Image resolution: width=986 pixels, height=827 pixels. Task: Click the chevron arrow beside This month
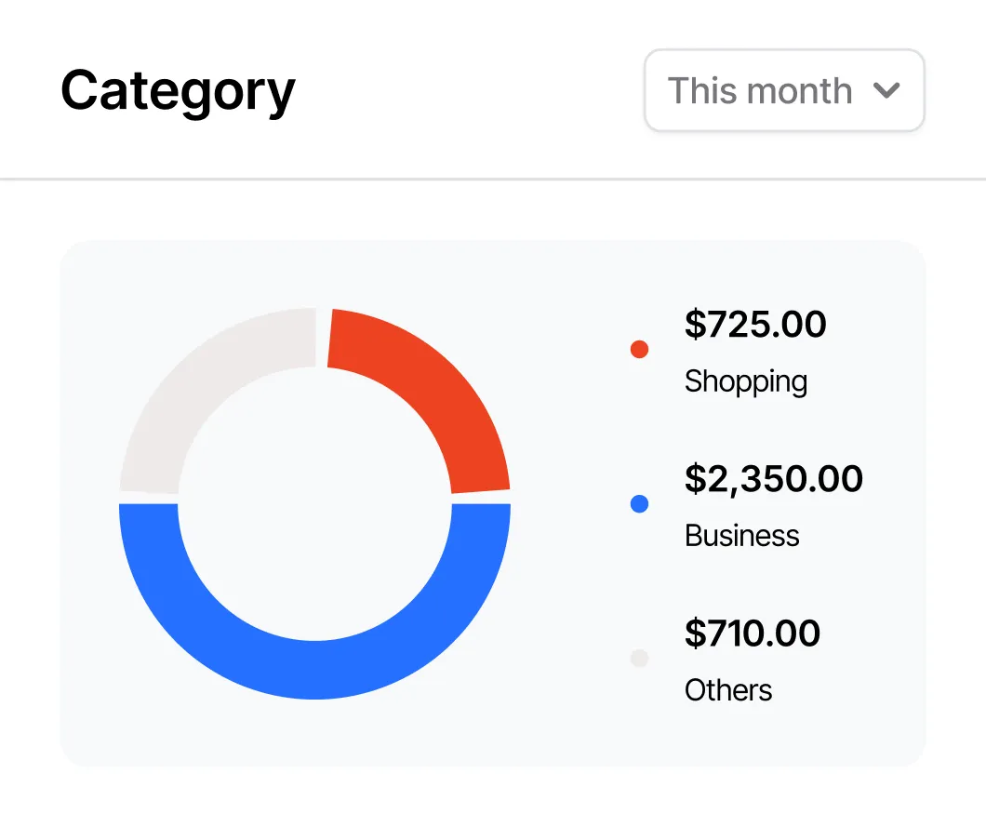pos(886,91)
